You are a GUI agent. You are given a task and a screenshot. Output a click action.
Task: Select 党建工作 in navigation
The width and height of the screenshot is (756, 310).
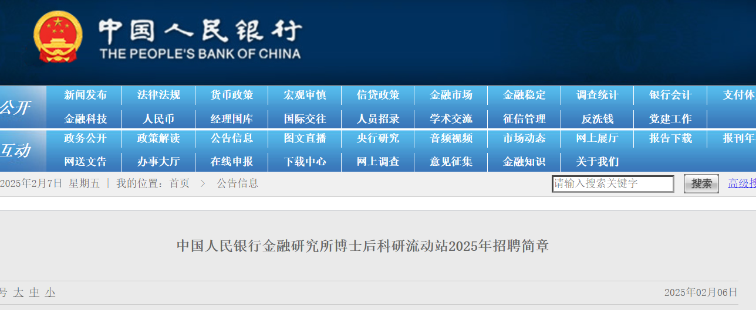670,119
